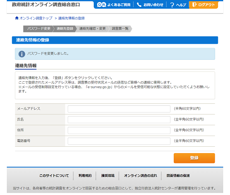
Task: Click the logout door icon
Action: (194, 5)
